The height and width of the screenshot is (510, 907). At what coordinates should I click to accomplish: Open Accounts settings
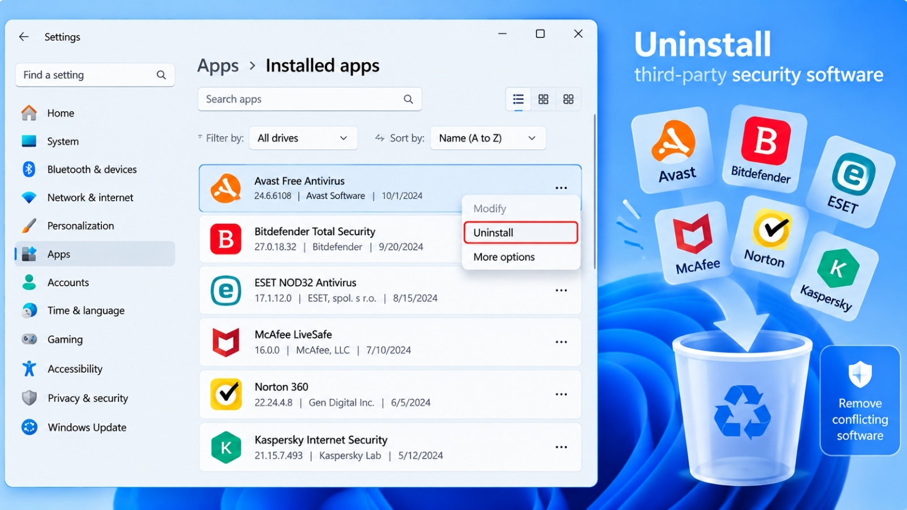tap(95, 282)
